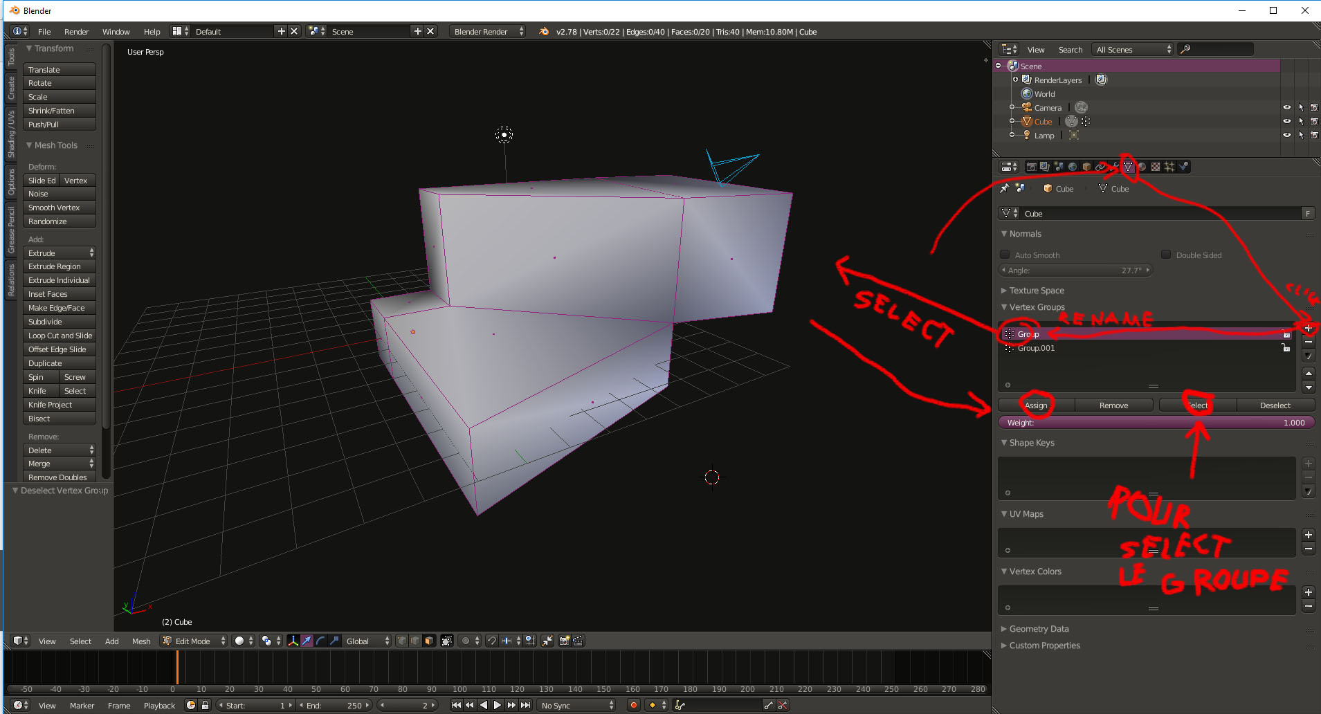The image size is (1321, 714).
Task: Select face select mode in viewport header
Action: [430, 641]
